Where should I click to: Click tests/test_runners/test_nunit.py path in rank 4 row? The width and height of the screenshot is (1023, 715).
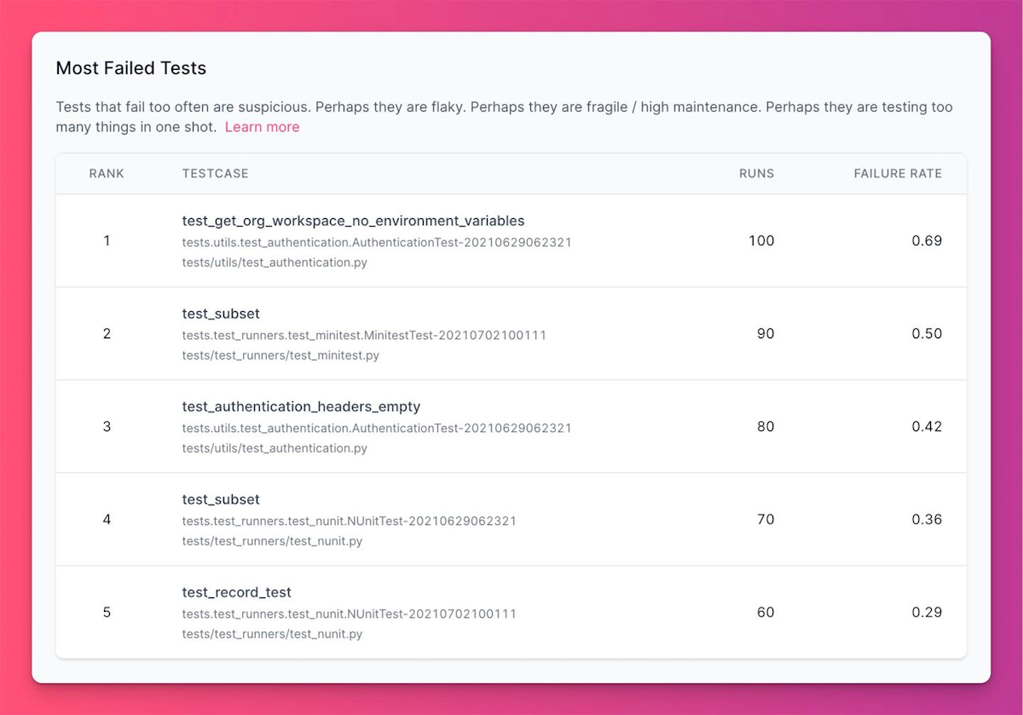tap(272, 541)
